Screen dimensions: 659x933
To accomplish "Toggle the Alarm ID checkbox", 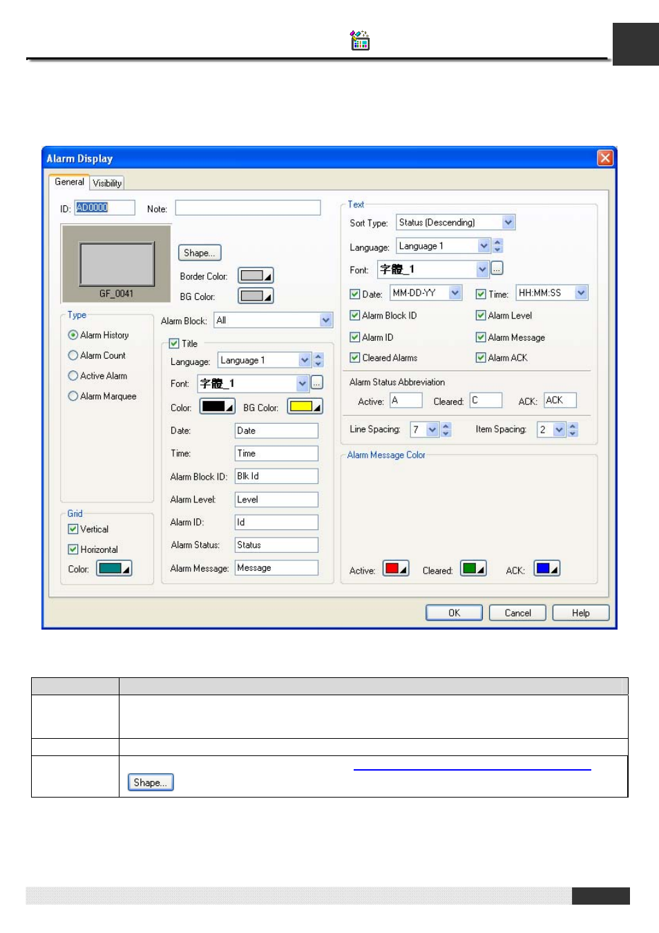I will tap(355, 337).
